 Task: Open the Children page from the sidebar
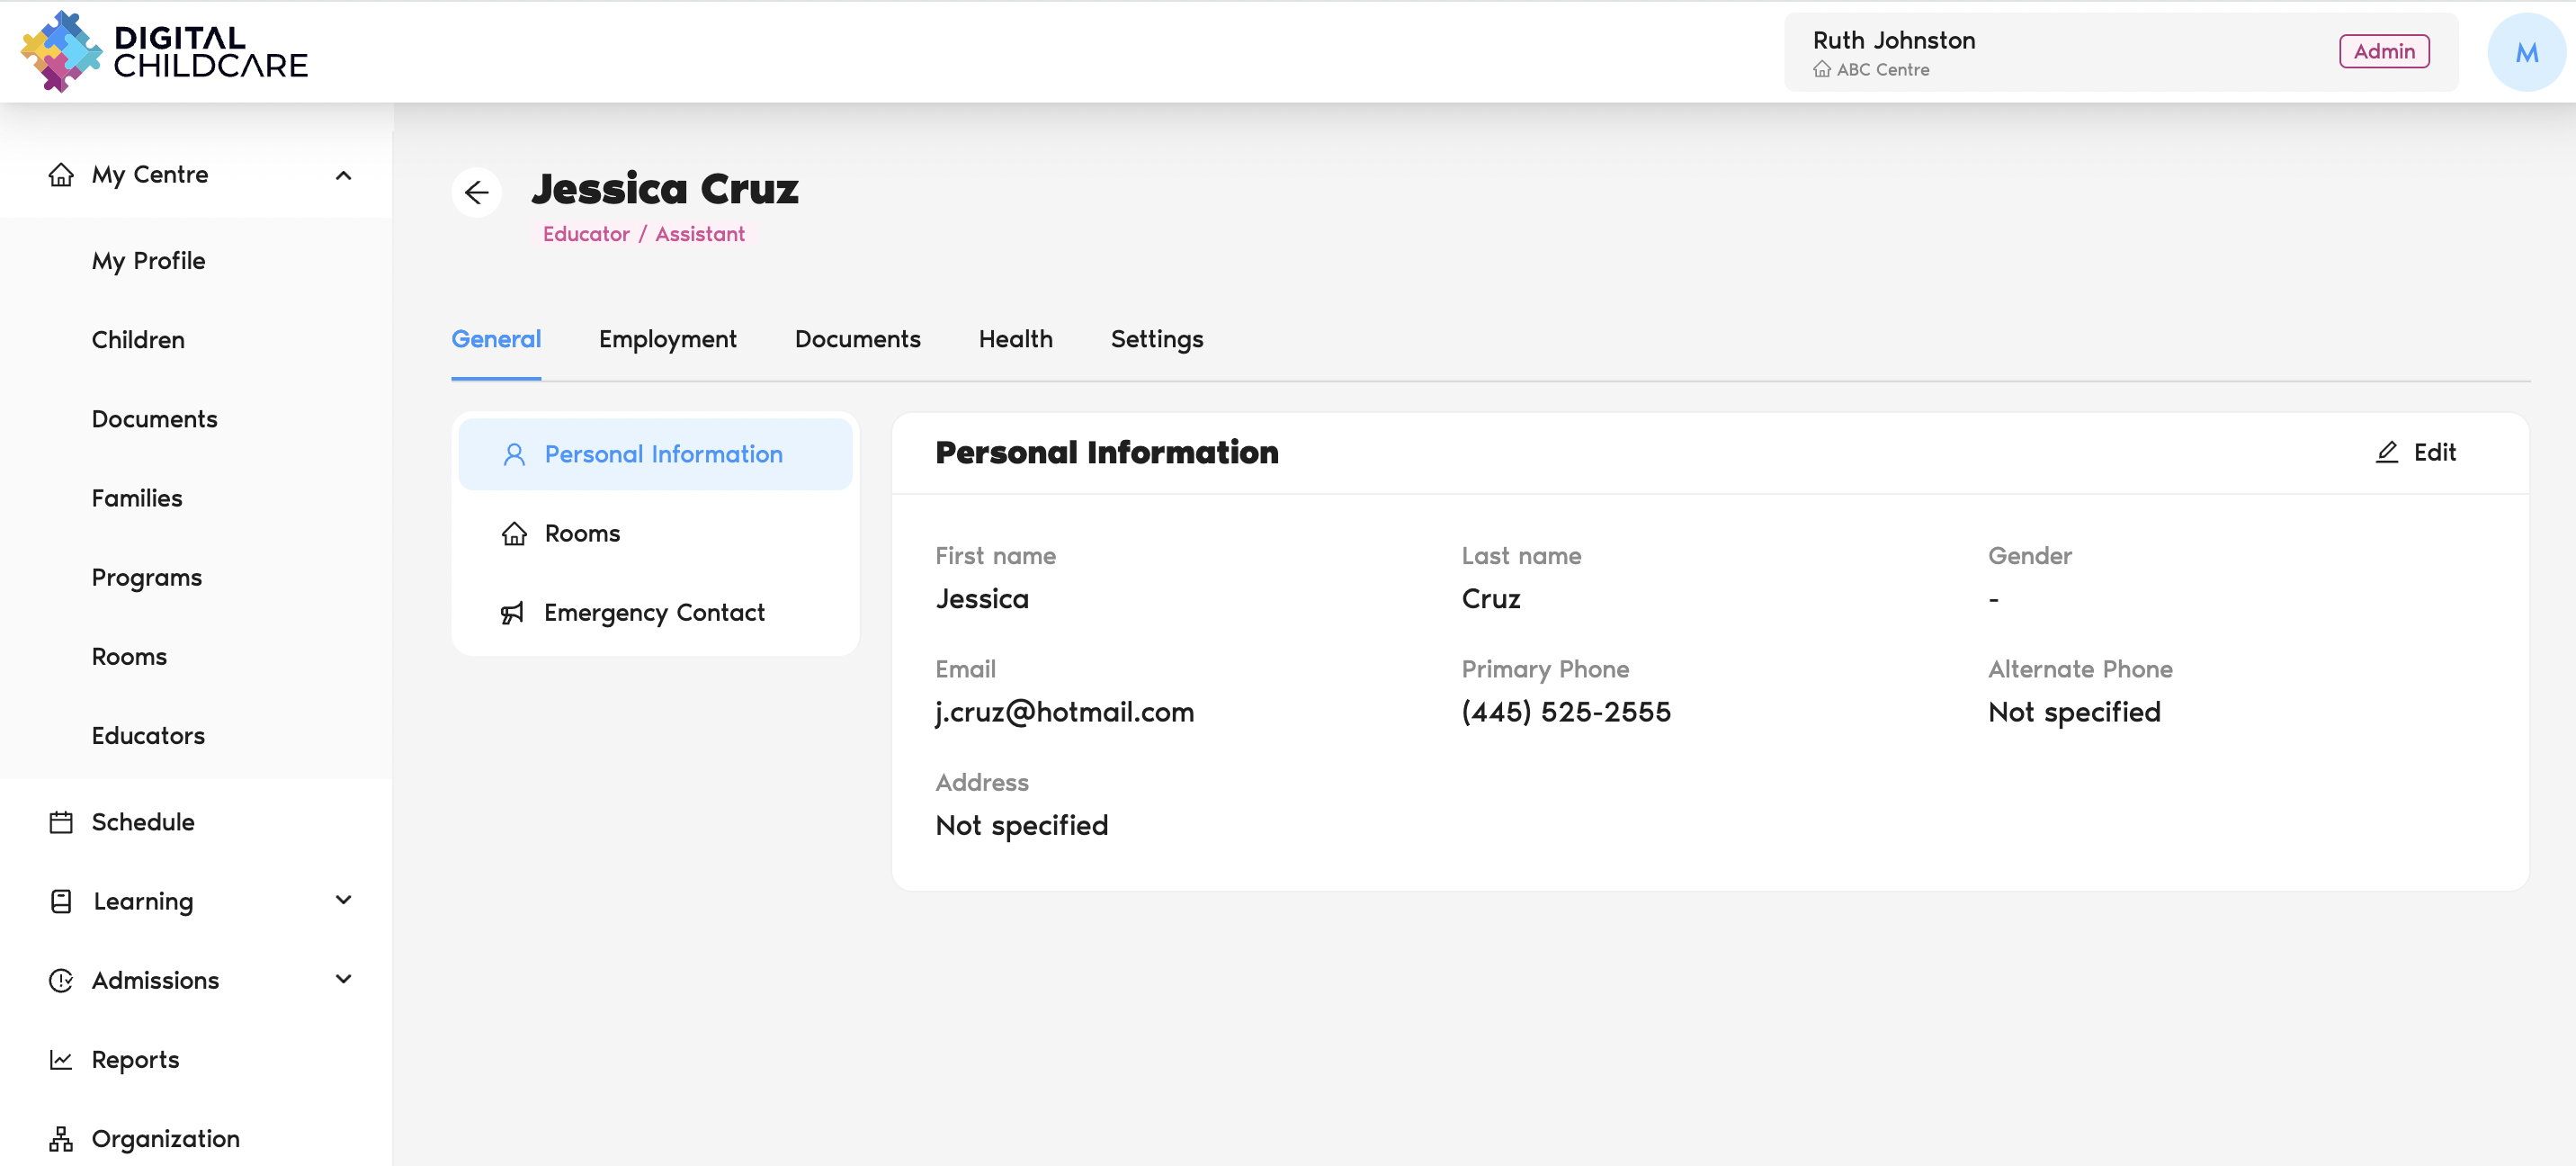point(138,340)
